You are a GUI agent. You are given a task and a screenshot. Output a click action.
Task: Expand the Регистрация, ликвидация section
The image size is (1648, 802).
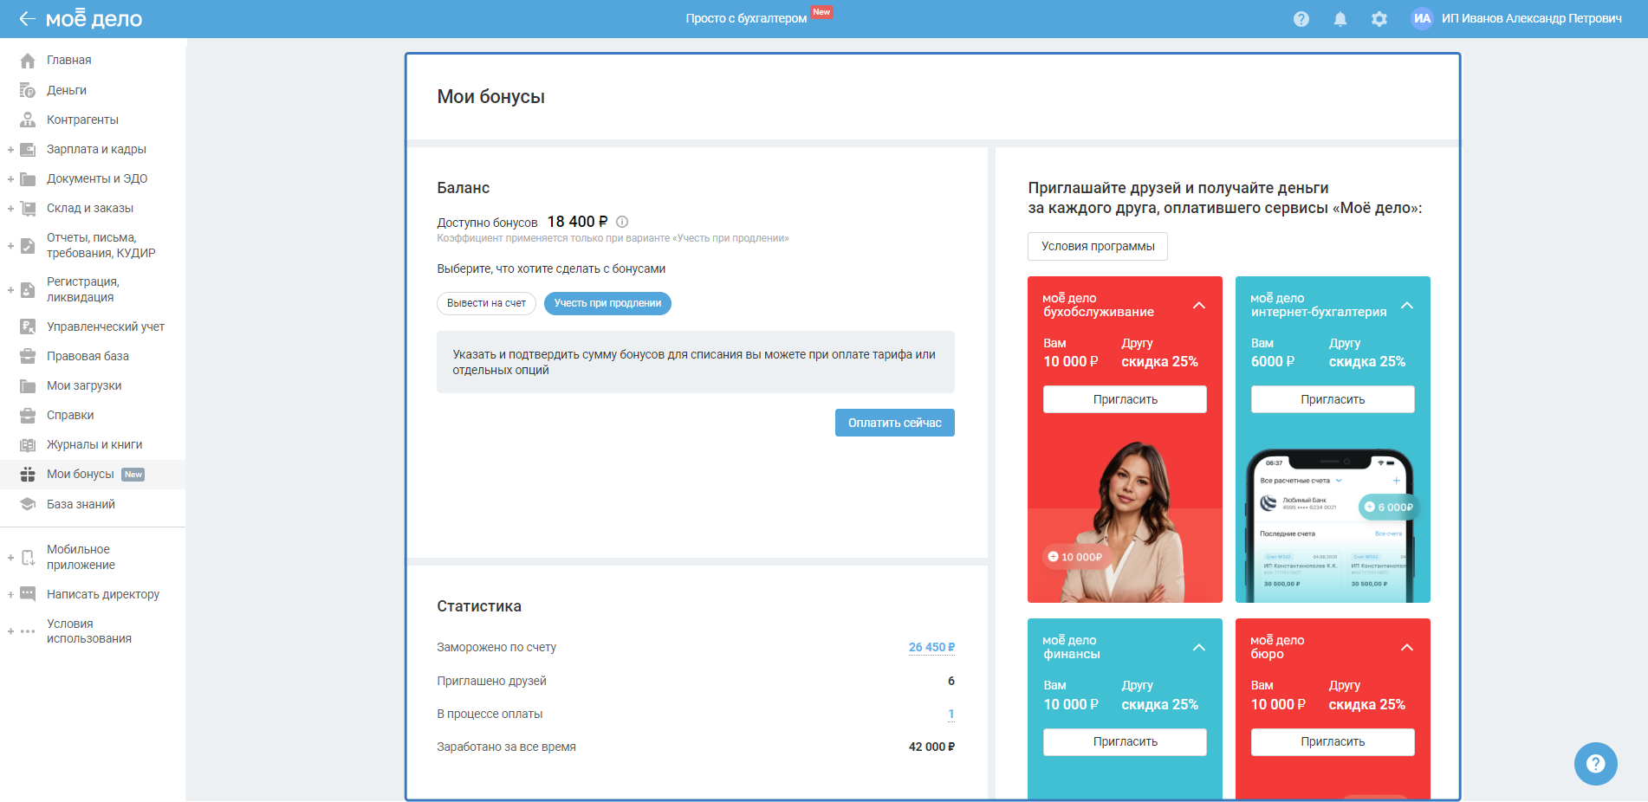pos(10,290)
